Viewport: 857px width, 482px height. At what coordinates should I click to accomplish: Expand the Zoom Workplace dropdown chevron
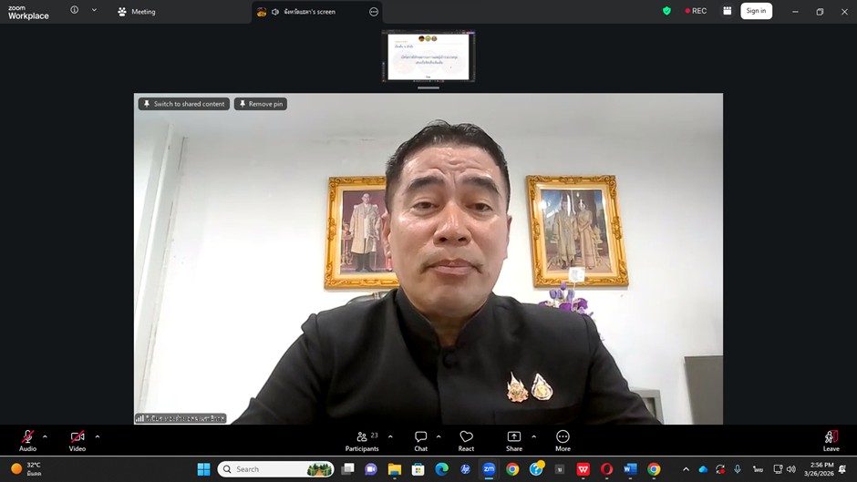[94, 11]
